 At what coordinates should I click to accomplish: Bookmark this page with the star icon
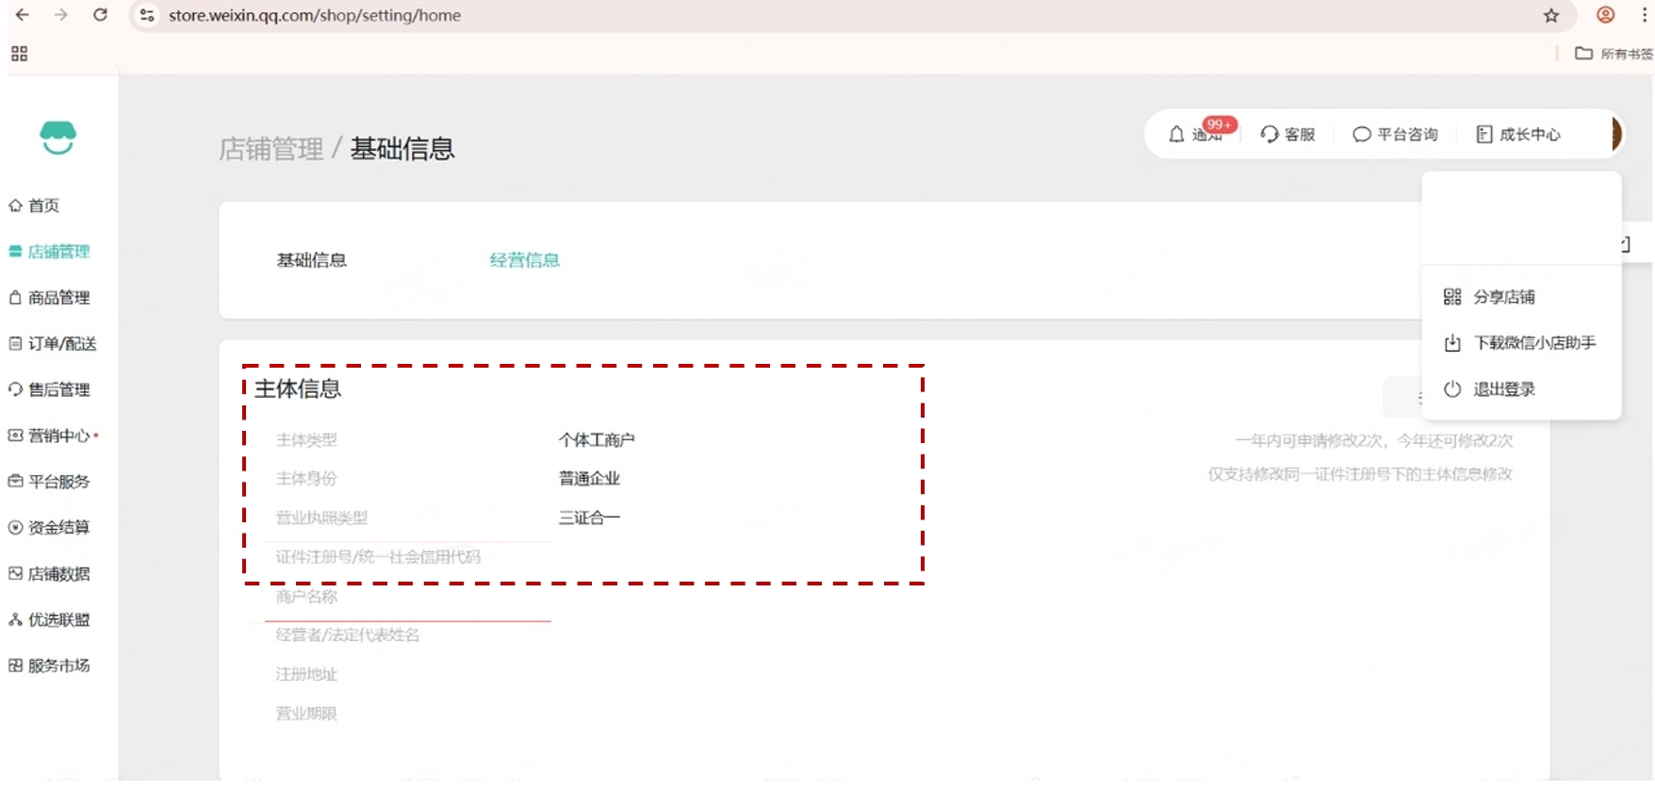tap(1551, 15)
